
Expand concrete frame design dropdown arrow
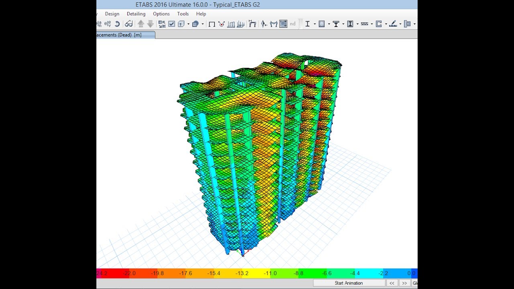point(329,24)
